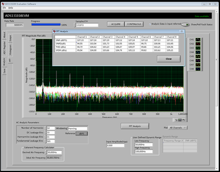This screenshot has height=172, width=220.
Task: Switch to the About tab
Action: [4, 35]
